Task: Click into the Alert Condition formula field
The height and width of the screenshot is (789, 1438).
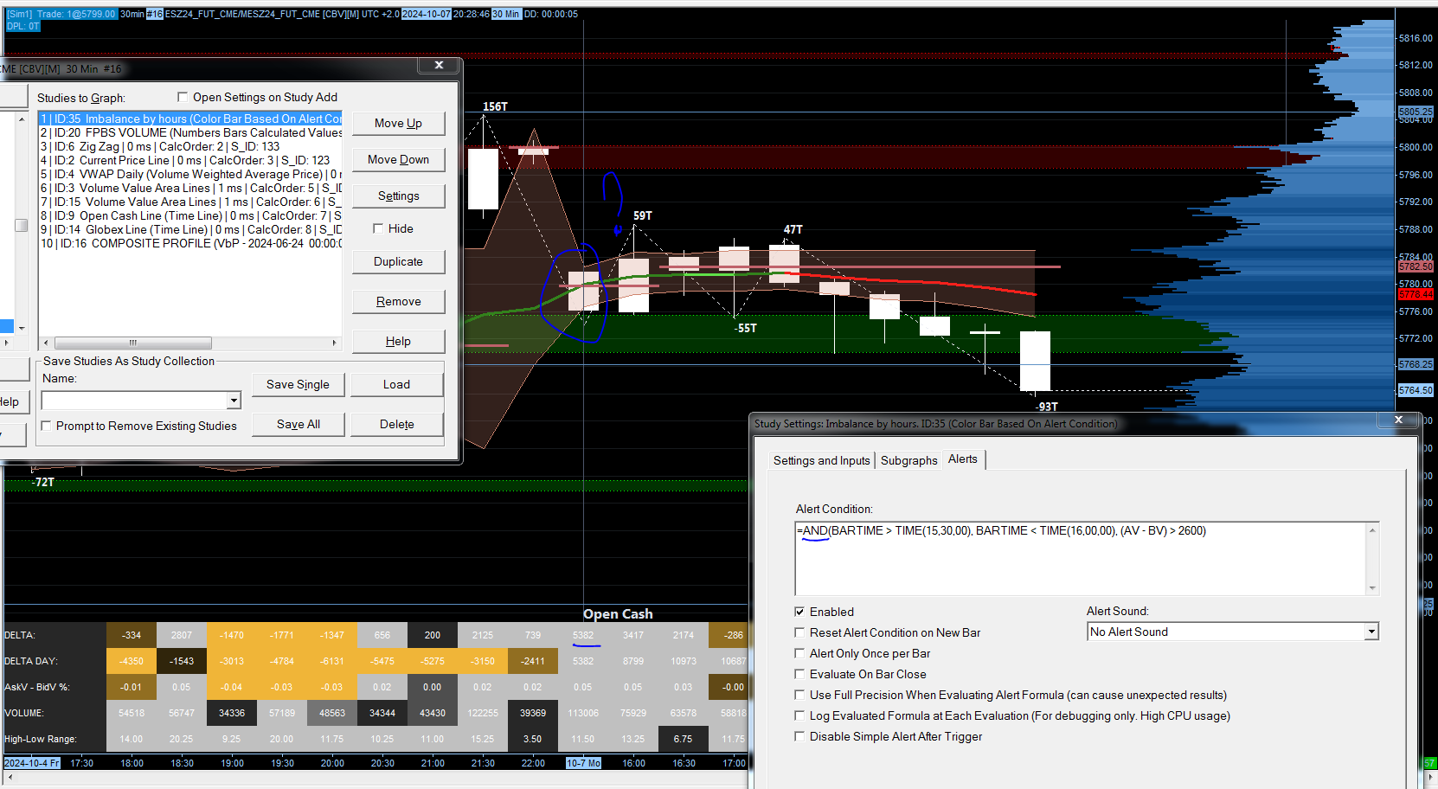Action: click(x=1080, y=558)
